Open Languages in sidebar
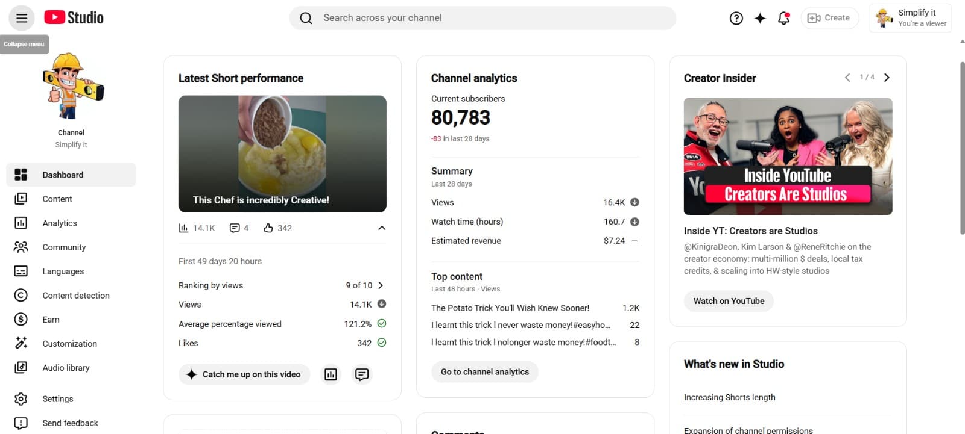965x434 pixels. (71, 271)
